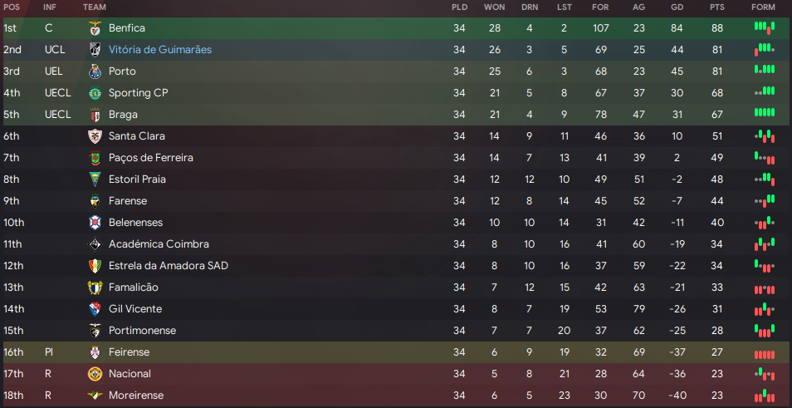This screenshot has width=792, height=408.
Task: Open the Vitória de Guimarães team link
Action: 160,50
